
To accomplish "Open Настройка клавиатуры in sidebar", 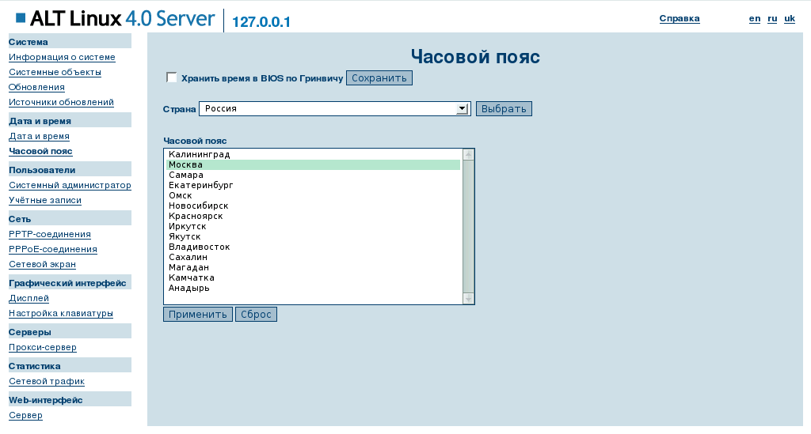I will pos(61,313).
